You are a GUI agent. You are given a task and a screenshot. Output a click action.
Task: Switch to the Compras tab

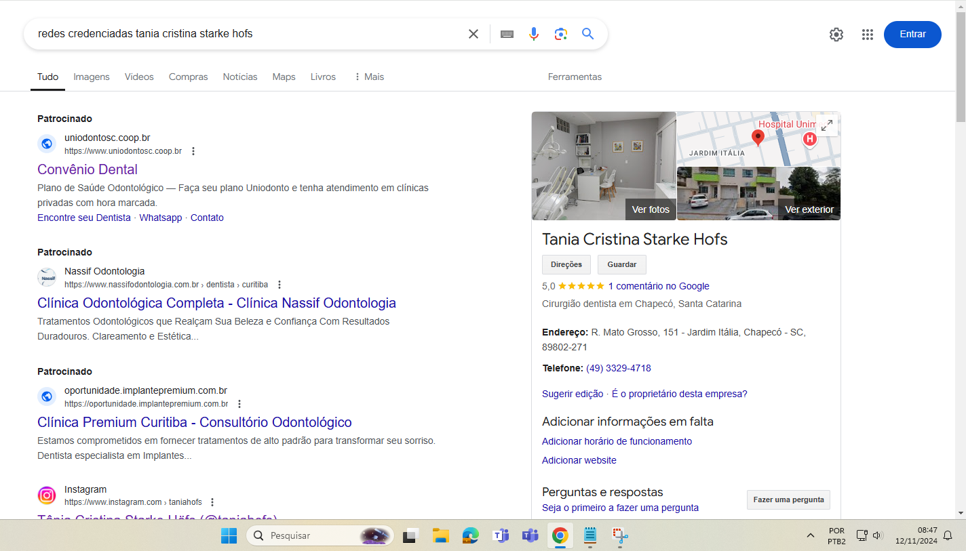189,77
